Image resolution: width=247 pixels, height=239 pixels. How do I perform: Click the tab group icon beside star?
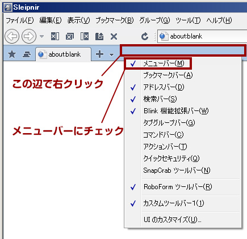click(x=27, y=54)
